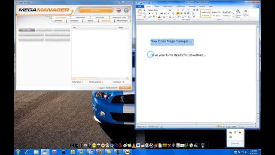Apply the text highlight color marker
This screenshot has width=275, height=155.
154,17
